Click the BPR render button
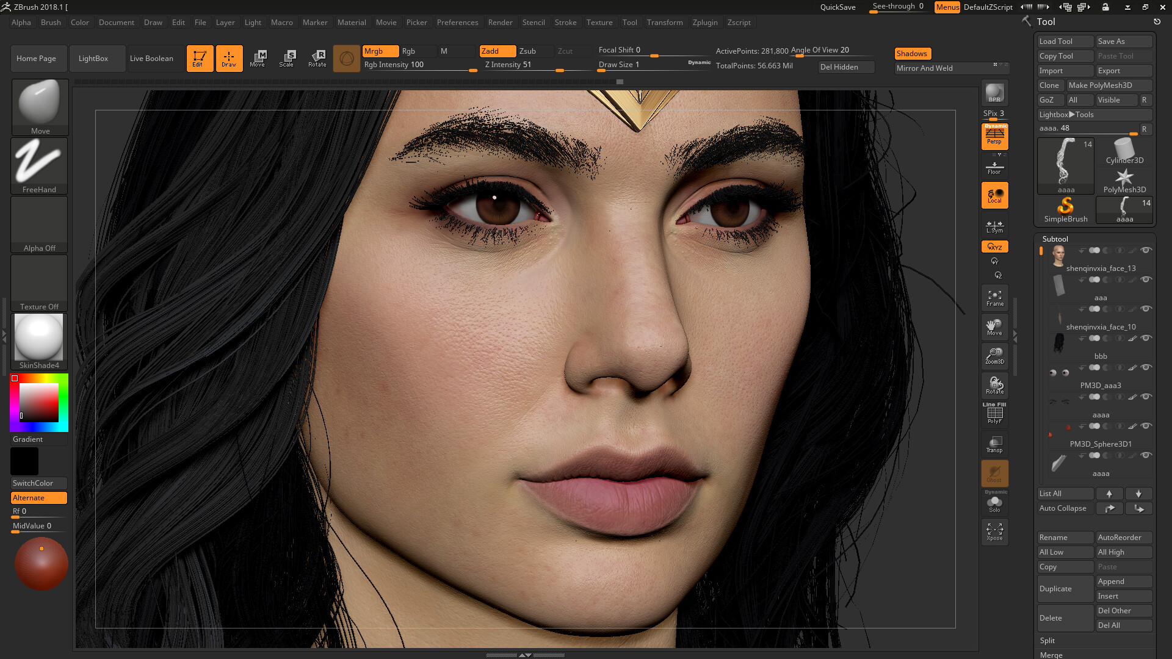Image resolution: width=1172 pixels, height=659 pixels. (994, 93)
